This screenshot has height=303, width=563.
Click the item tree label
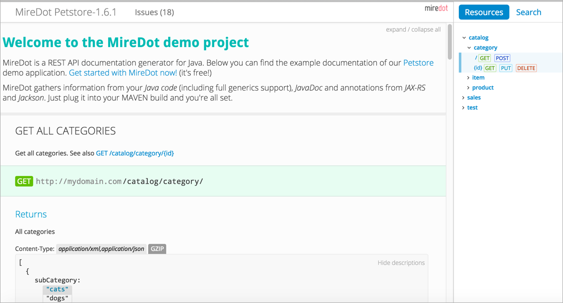click(478, 77)
